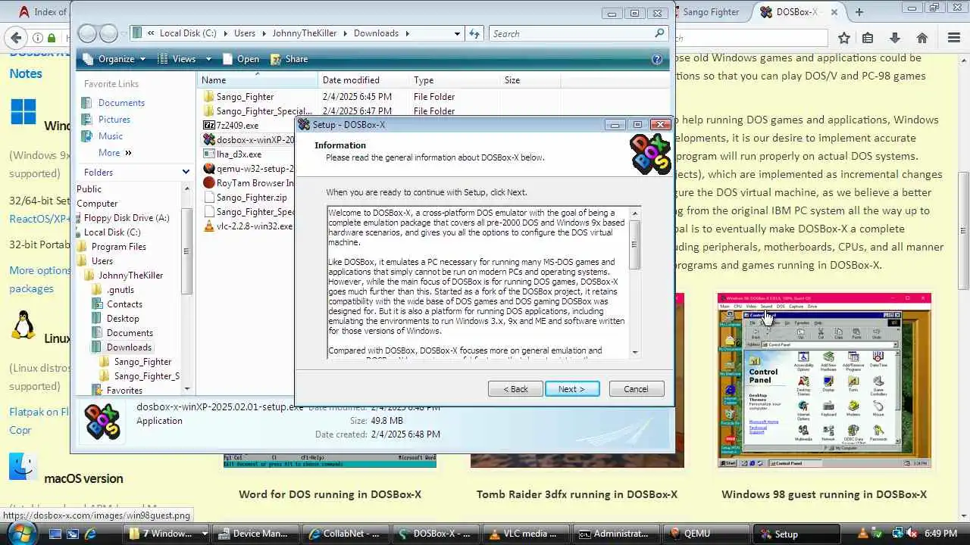This screenshot has height=545, width=970.
Task: Select .gnutls folder in tree
Action: click(120, 290)
